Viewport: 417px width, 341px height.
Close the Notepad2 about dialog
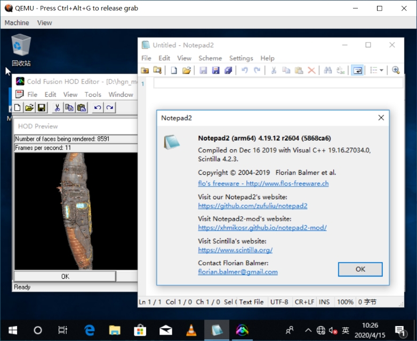point(381,118)
